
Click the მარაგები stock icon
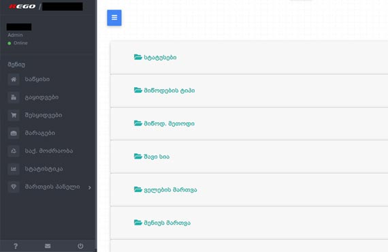14,133
